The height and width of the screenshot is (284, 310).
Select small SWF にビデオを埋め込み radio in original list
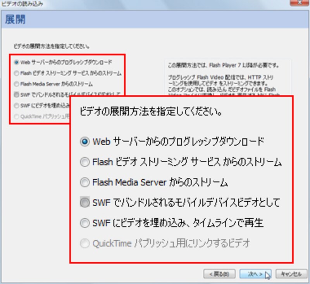pos(17,105)
